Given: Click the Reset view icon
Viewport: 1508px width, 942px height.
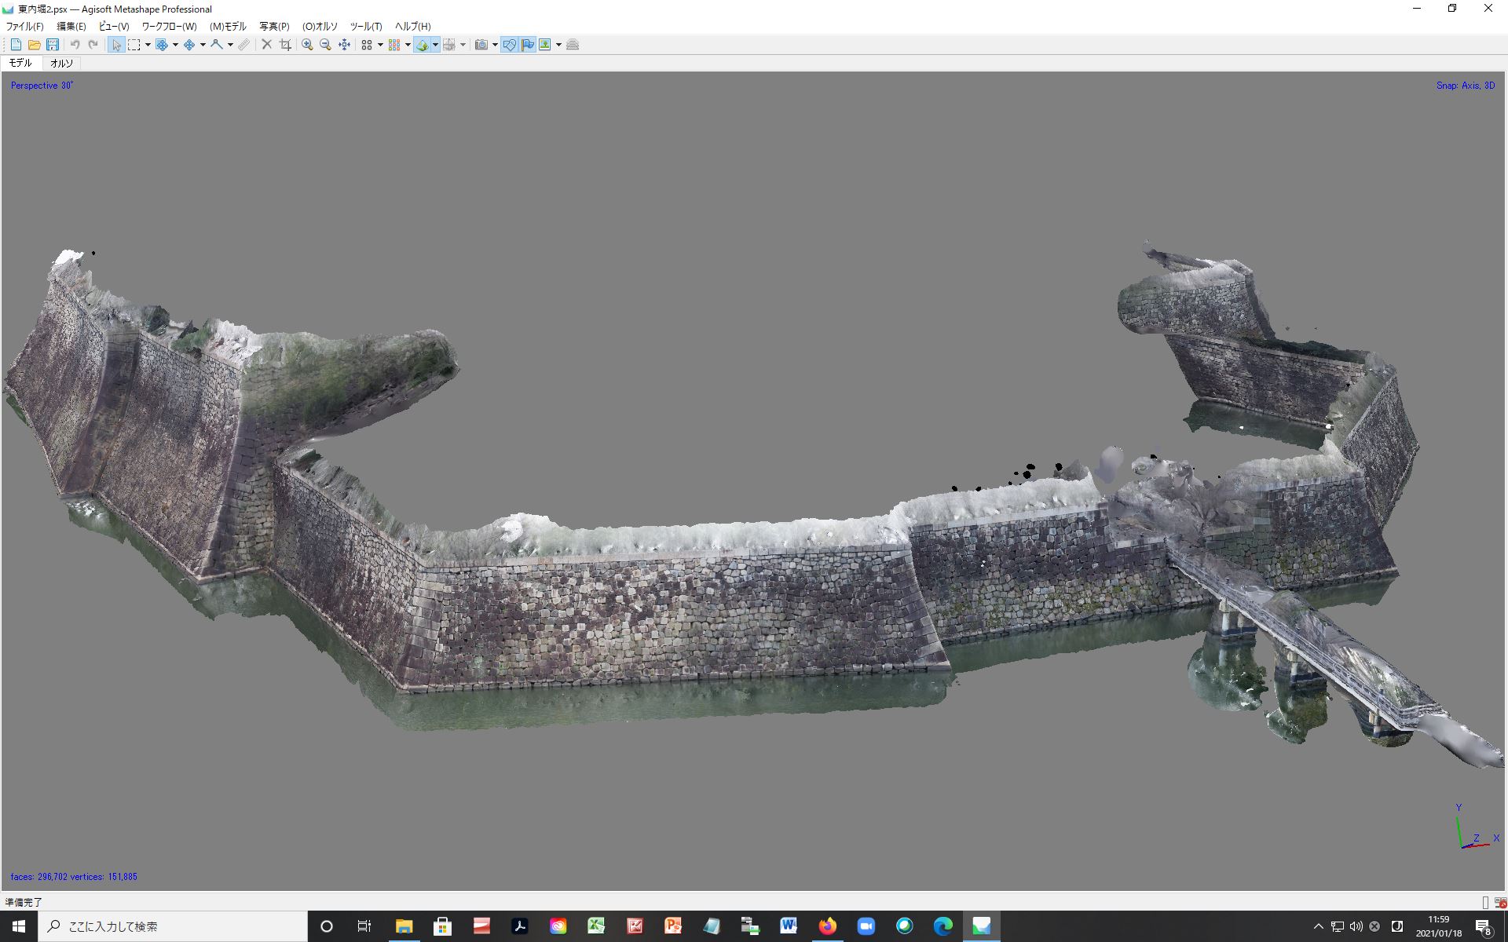Looking at the screenshot, I should pyautogui.click(x=344, y=45).
